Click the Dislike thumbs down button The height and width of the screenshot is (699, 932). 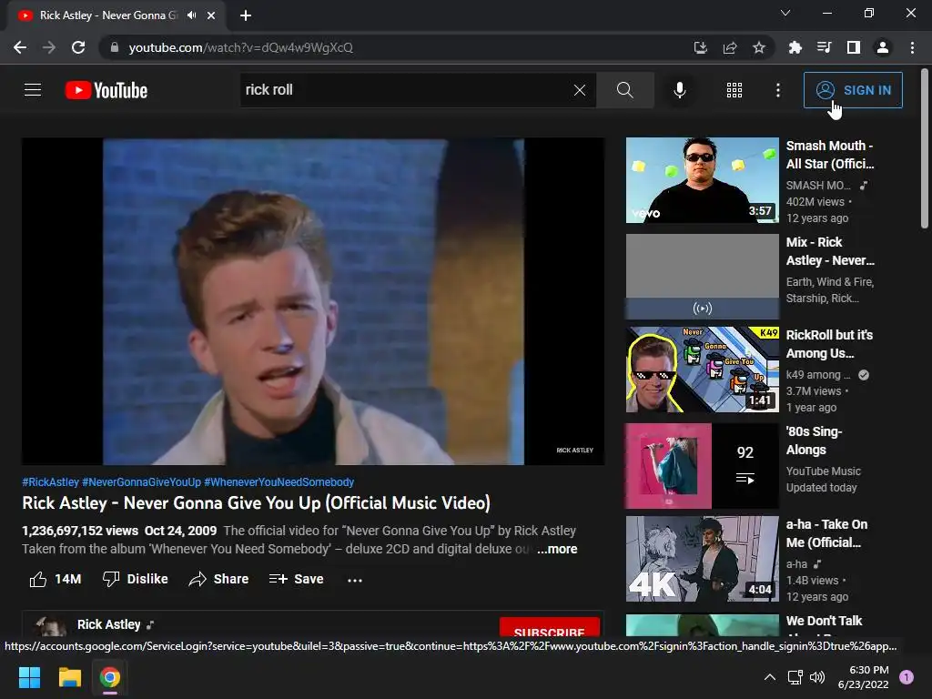(x=135, y=579)
